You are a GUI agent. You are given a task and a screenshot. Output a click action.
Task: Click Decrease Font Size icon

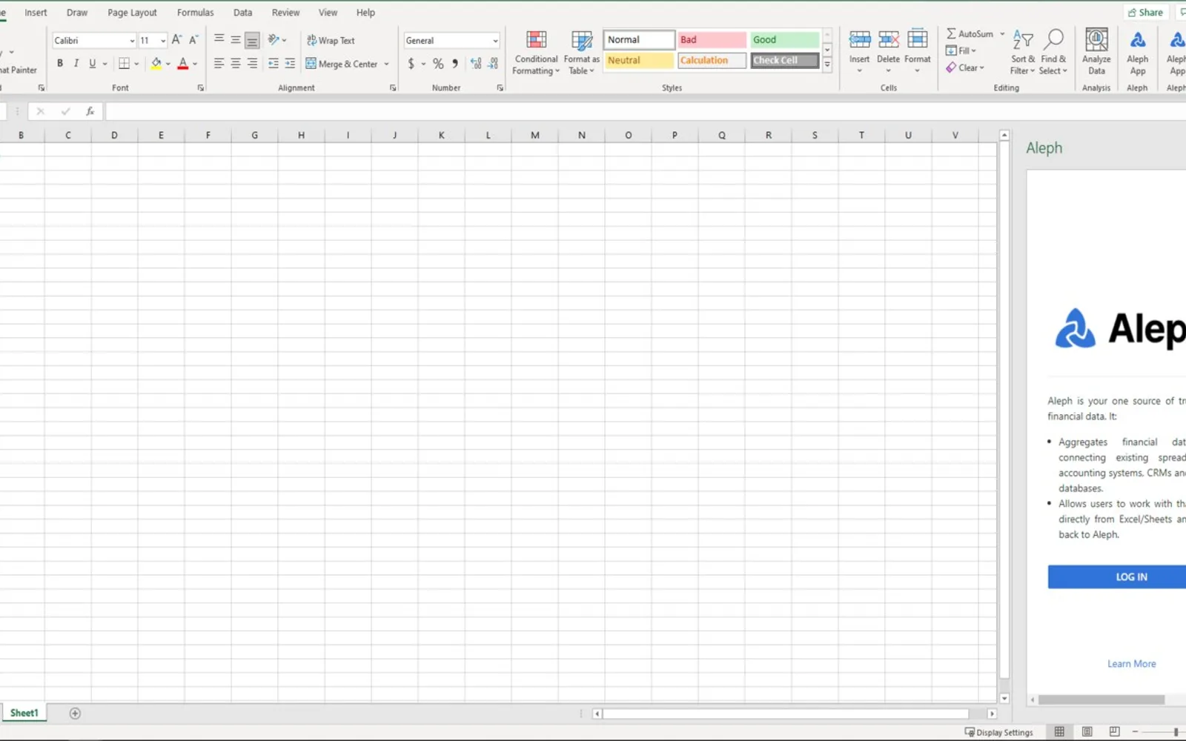(193, 40)
